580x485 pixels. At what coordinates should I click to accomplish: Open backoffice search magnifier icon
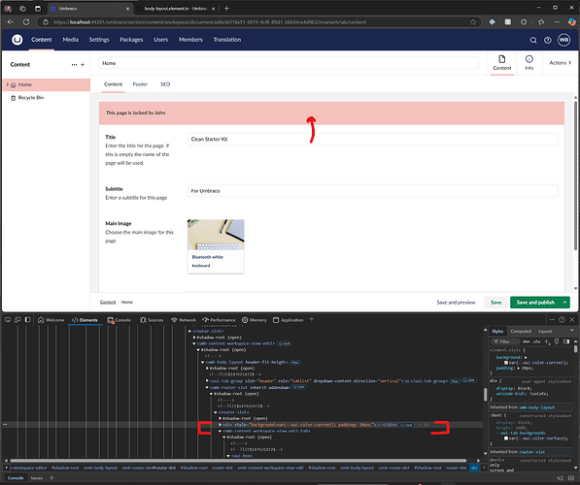(533, 41)
